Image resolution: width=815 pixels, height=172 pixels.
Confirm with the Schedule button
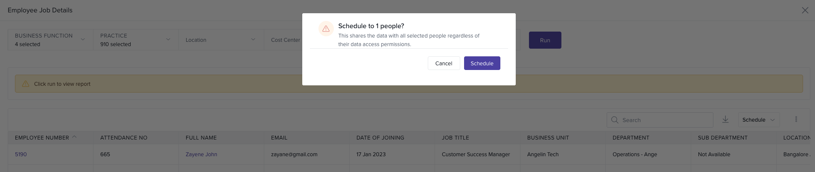coord(482,63)
